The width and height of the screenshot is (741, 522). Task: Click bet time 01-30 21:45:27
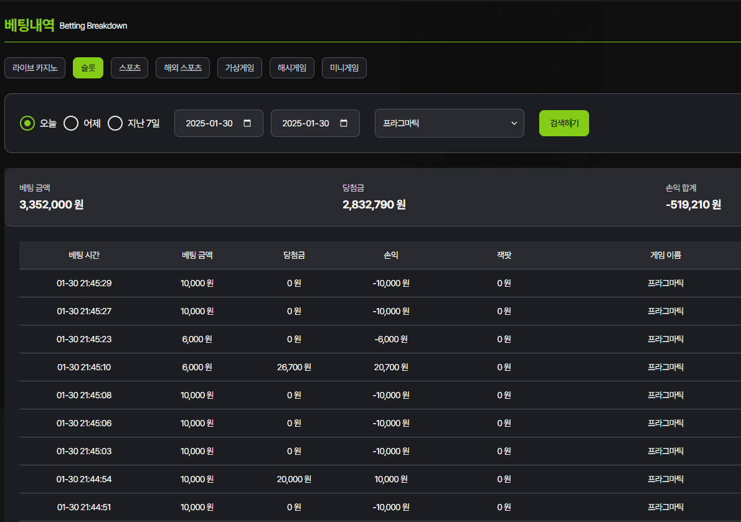coord(84,311)
